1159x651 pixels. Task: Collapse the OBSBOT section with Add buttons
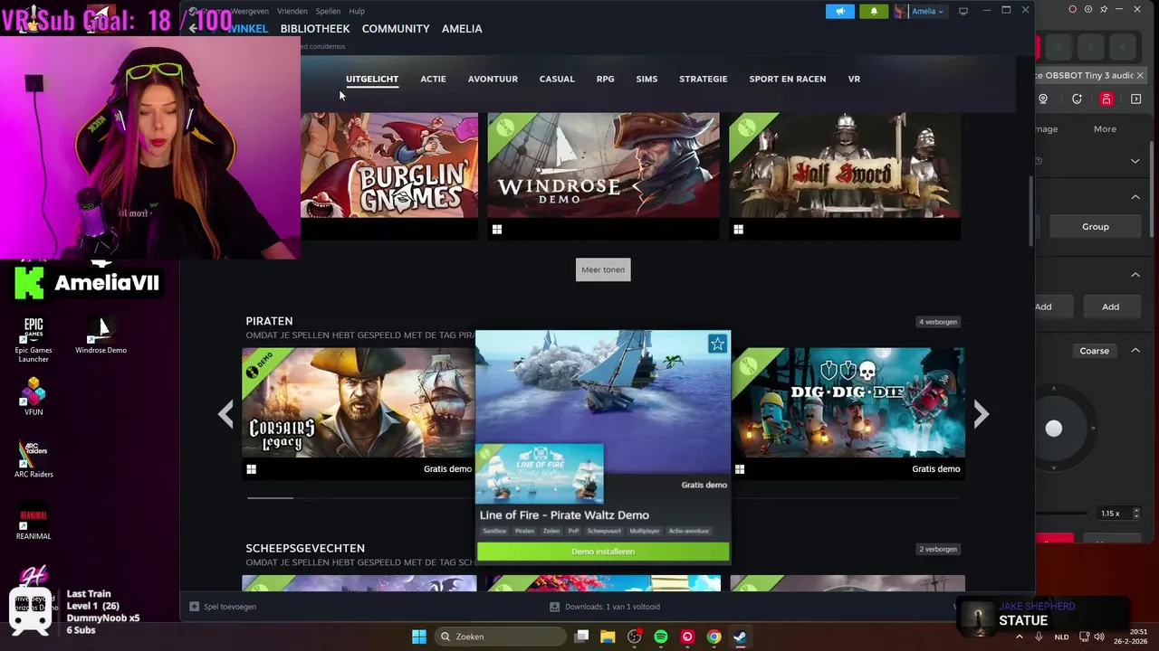point(1135,275)
